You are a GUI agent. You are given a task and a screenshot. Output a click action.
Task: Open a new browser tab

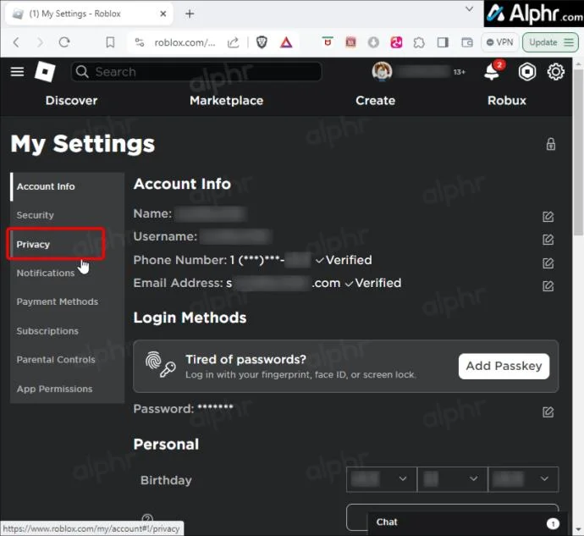190,14
